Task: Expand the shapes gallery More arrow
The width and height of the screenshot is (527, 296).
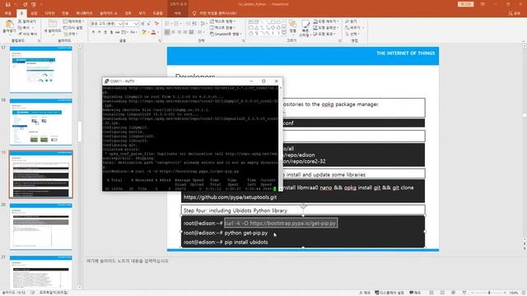Action: tap(284, 34)
